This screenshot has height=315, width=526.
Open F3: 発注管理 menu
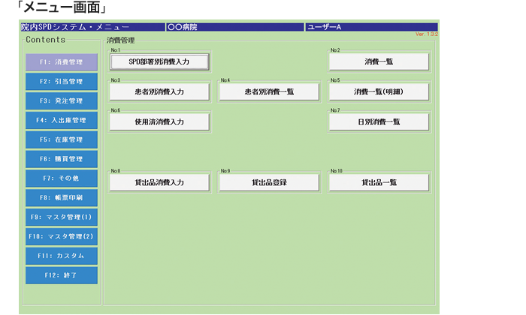[62, 101]
